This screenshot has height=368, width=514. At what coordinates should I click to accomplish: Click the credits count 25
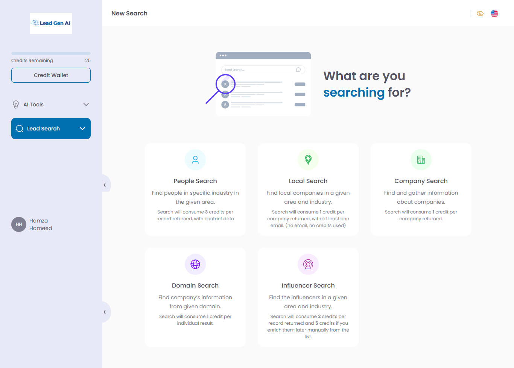pyautogui.click(x=88, y=61)
